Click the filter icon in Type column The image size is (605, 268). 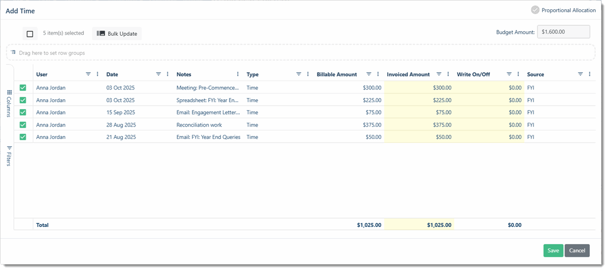pyautogui.click(x=299, y=74)
